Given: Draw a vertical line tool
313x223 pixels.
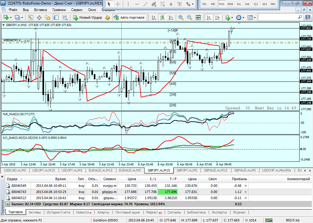Looking at the screenshot, I should 128,4.
